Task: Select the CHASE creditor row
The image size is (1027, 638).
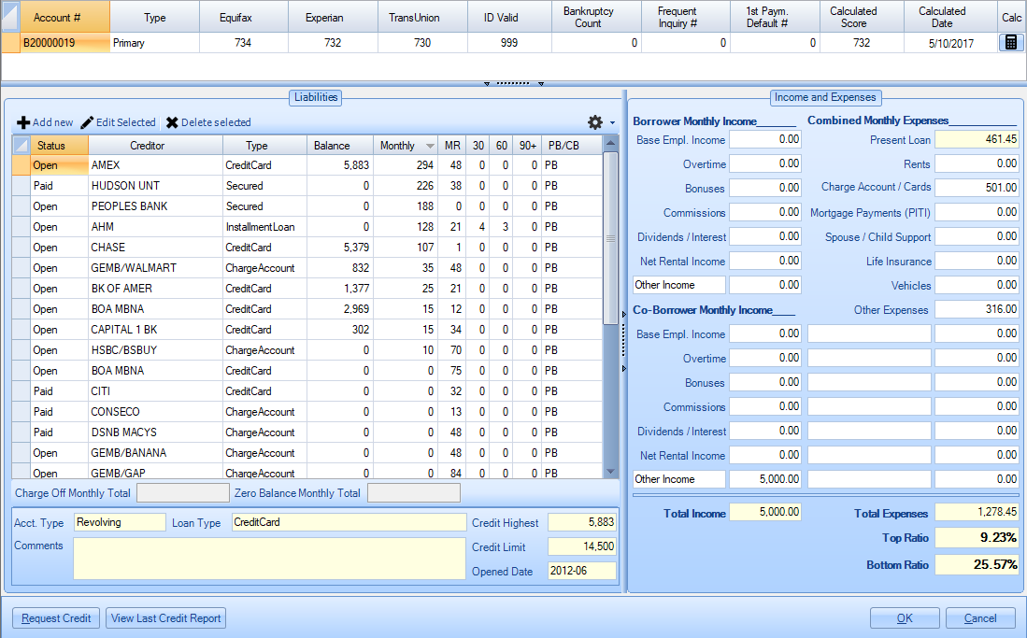Action: point(307,248)
